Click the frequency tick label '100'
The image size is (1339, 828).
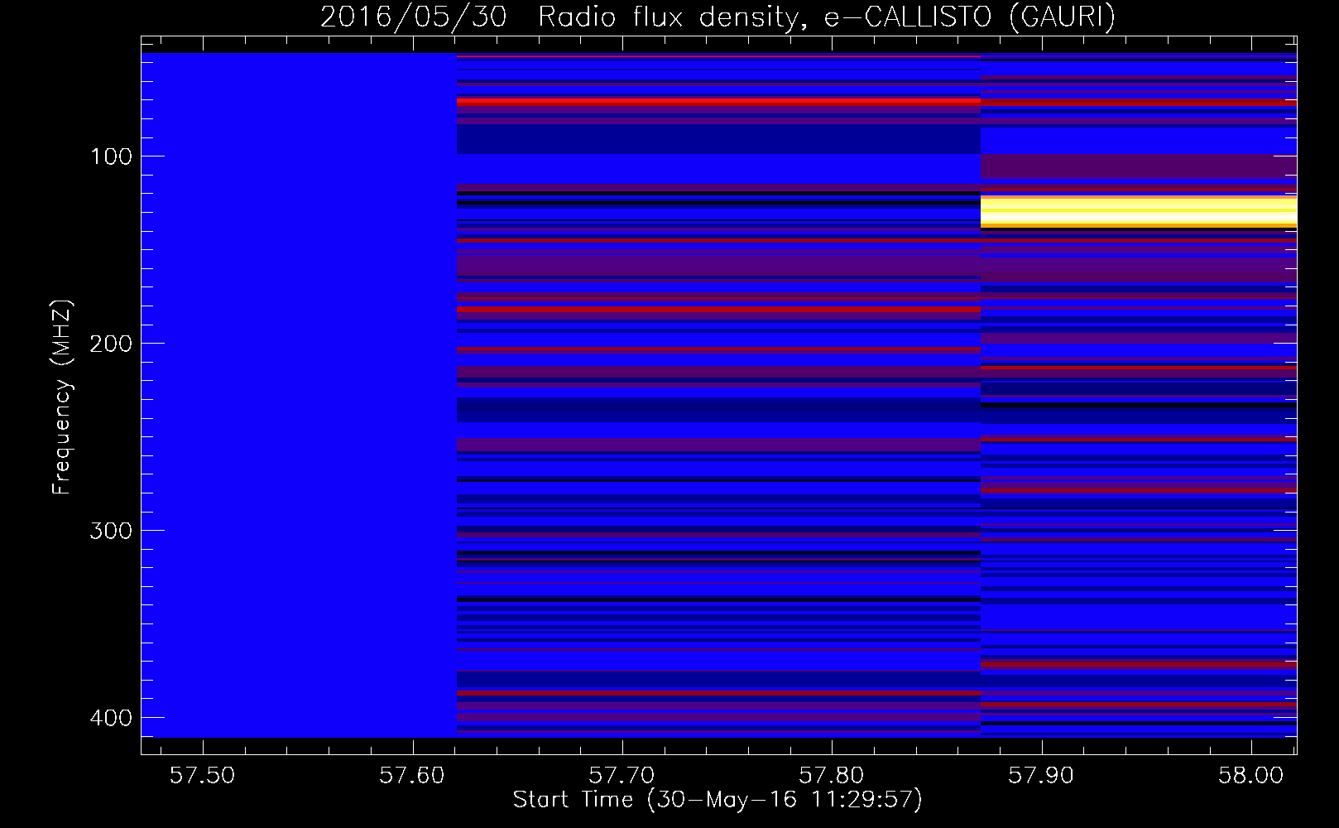pyautogui.click(x=111, y=156)
